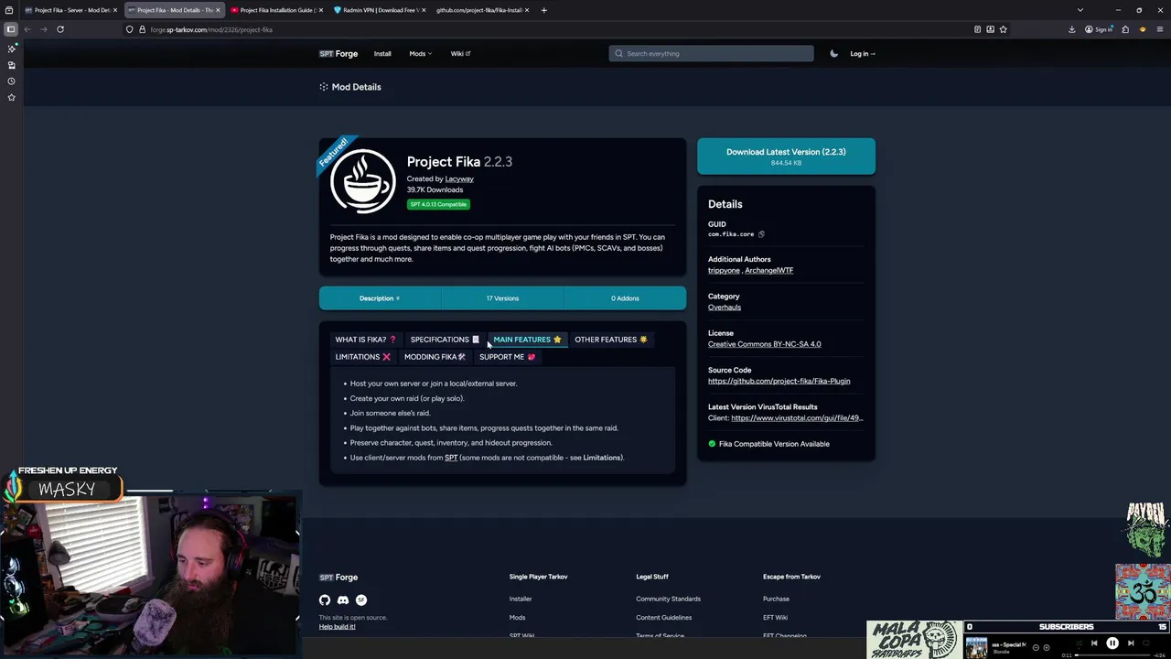The width and height of the screenshot is (1171, 659).
Task: Open the AI chatbot sidebar icon
Action: [11, 49]
